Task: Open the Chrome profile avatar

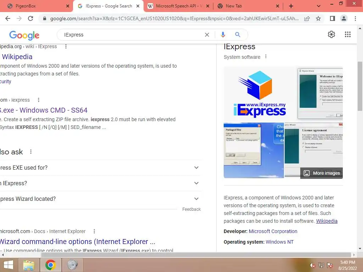Action: (x=344, y=18)
